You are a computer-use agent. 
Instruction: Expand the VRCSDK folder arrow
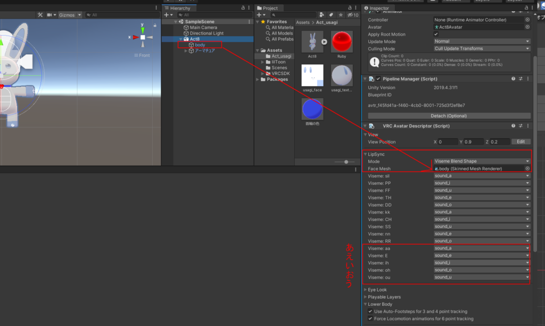262,73
